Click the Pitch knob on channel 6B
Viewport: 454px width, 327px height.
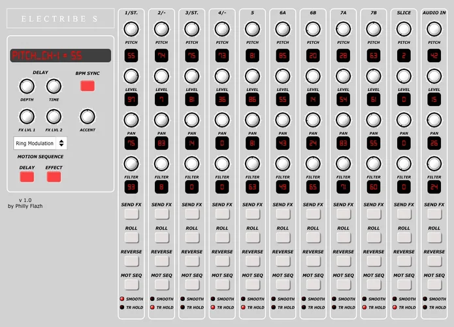[x=313, y=29]
